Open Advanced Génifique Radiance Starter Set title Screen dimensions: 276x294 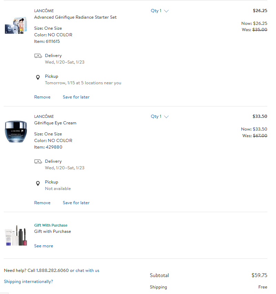(x=75, y=17)
